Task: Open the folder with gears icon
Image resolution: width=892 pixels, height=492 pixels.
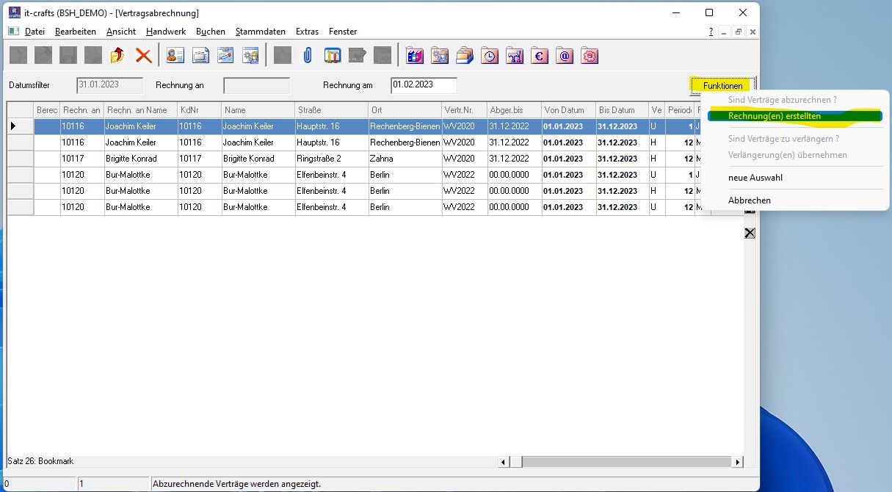Action: pyautogui.click(x=440, y=55)
